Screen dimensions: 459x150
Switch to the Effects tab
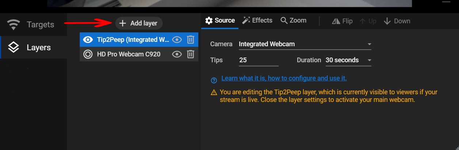pyautogui.click(x=257, y=20)
